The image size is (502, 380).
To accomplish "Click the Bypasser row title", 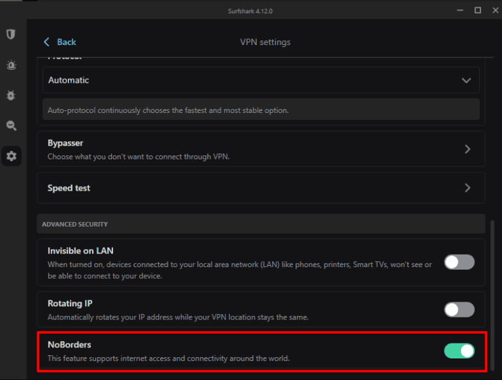I will [65, 143].
